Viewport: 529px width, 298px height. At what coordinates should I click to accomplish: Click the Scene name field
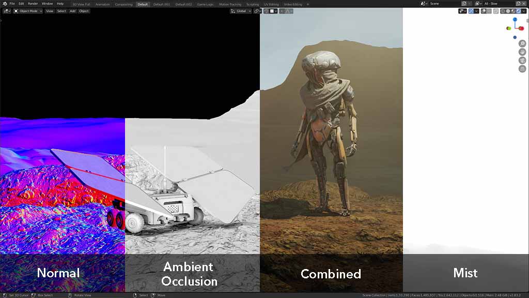[x=444, y=4]
